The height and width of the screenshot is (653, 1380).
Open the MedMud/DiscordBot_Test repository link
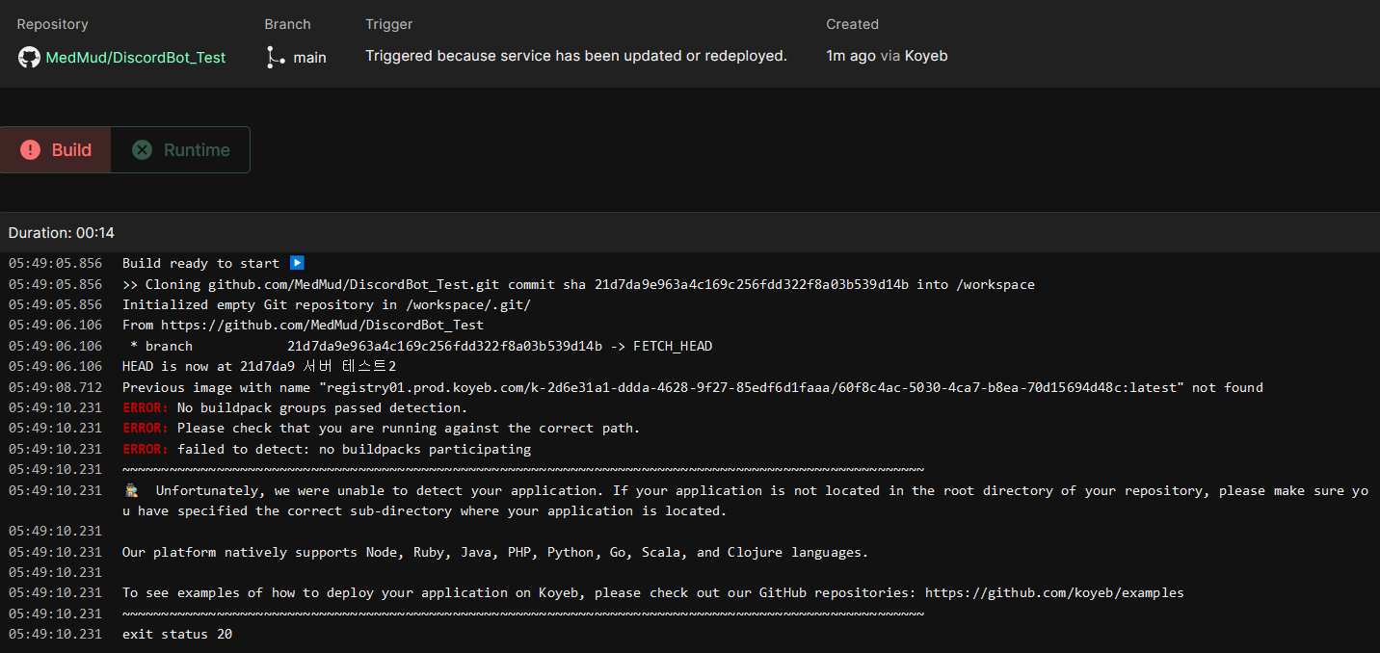(x=136, y=57)
